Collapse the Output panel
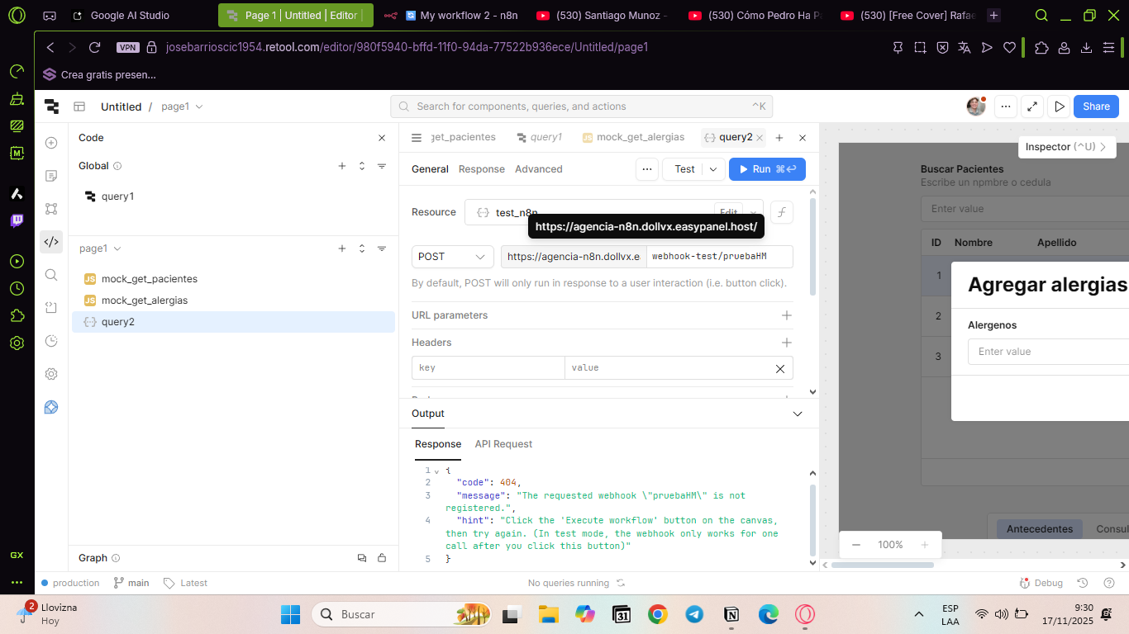Viewport: 1129px width, 634px height. 797,414
